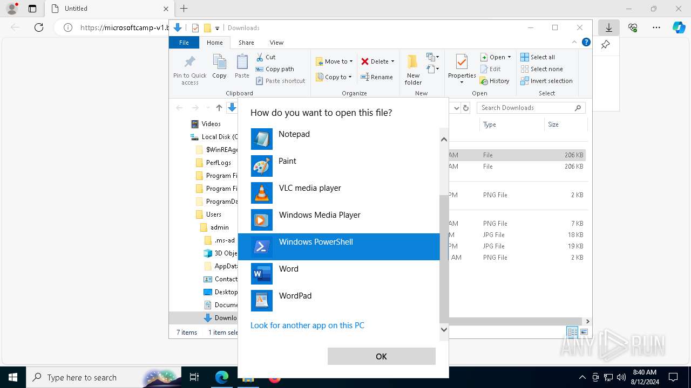Create a New folder from the ribbon
The height and width of the screenshot is (388, 691).
[x=413, y=69]
